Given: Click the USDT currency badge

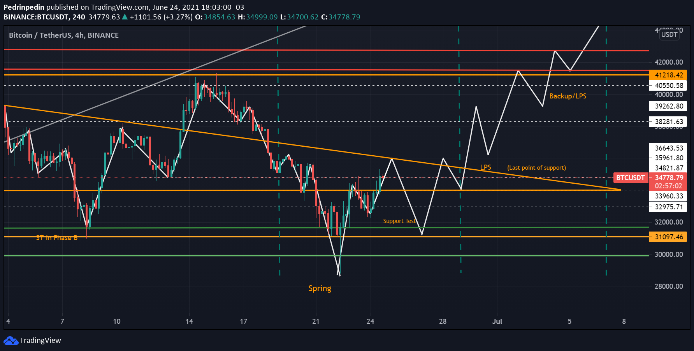Looking at the screenshot, I should (669, 35).
